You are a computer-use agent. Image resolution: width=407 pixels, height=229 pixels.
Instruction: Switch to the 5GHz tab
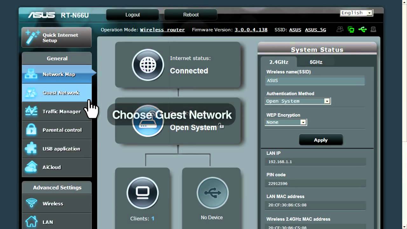coord(316,62)
